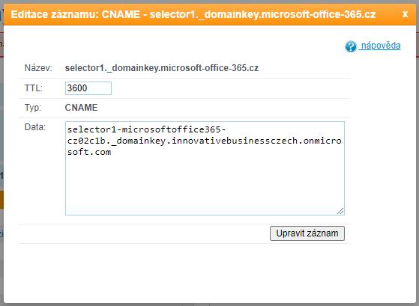
Task: Click the TTL label
Action: pyautogui.click(x=34, y=88)
